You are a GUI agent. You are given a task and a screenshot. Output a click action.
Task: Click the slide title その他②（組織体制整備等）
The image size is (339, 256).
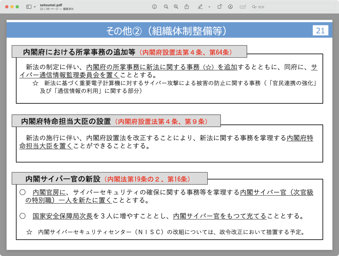(x=166, y=31)
